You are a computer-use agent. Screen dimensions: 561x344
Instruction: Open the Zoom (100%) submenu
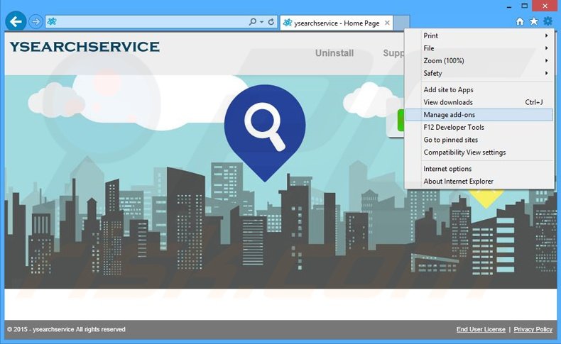point(479,61)
